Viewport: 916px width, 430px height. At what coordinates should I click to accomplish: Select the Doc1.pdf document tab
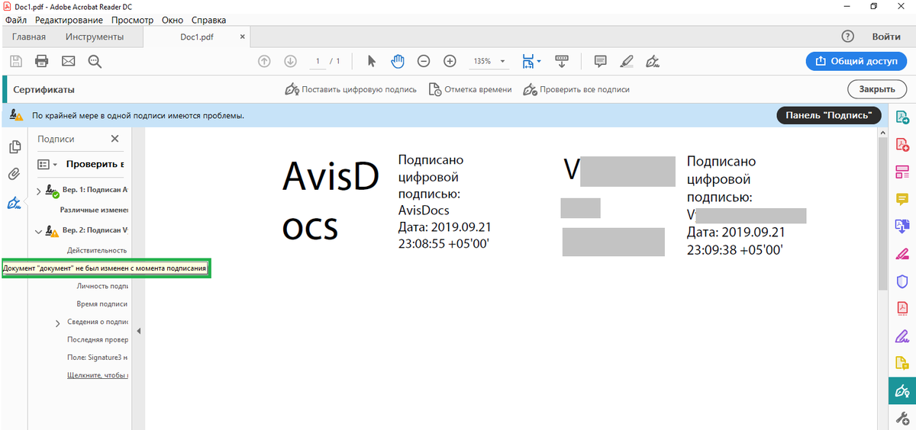click(x=197, y=37)
